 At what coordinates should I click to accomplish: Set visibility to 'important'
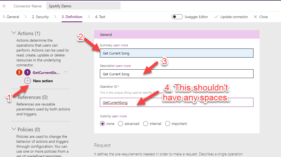pyautogui.click(x=168, y=124)
